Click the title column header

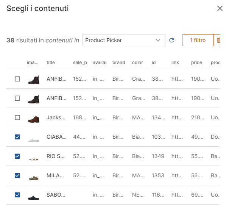click(x=51, y=63)
